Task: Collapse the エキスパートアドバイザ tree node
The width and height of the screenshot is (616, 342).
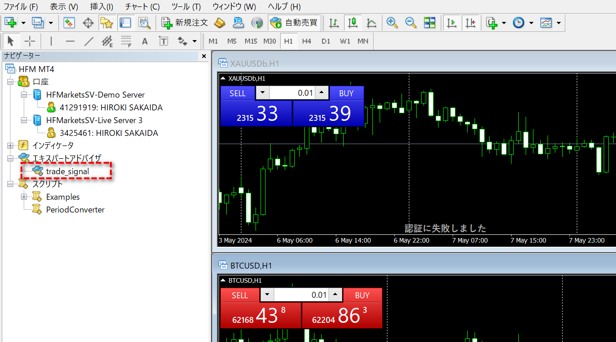Action: [x=10, y=159]
